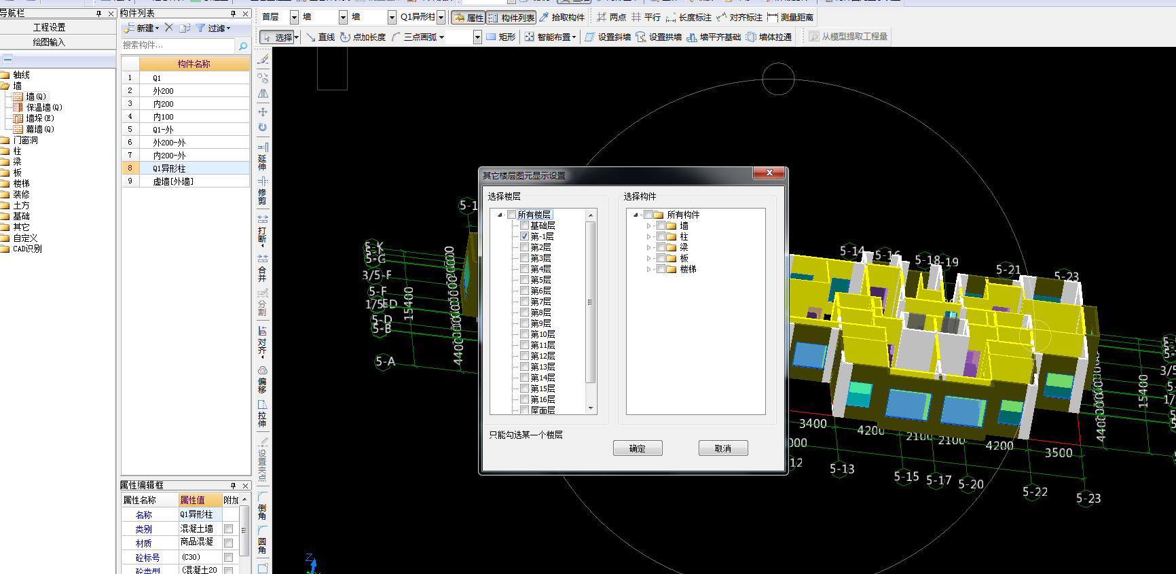
Task: Check the 第10层 floor checkbox
Action: pos(525,334)
